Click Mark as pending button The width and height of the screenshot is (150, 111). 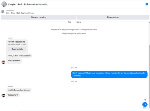pos(39,17)
